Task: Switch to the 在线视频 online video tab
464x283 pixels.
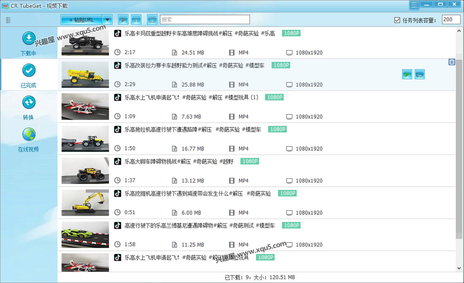Action: pos(29,140)
